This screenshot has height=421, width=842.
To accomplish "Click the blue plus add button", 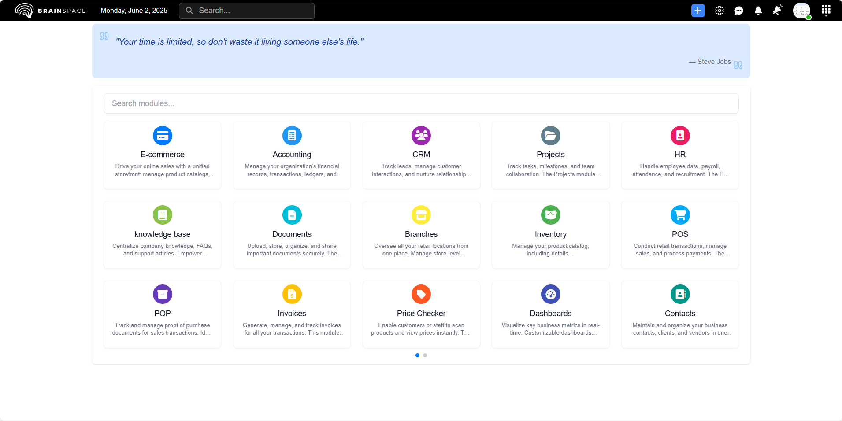I will coord(698,11).
